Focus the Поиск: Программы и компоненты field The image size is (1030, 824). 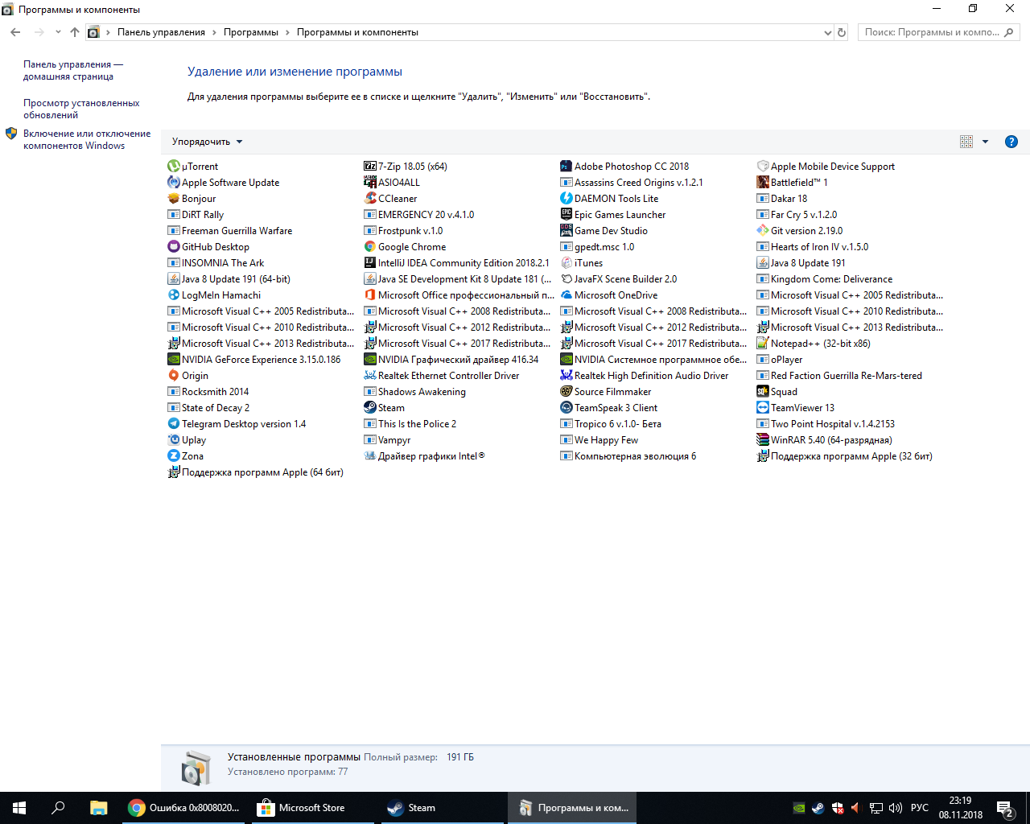pos(939,32)
